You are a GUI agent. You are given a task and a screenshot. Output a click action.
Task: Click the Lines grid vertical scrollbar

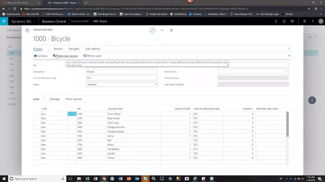(287, 124)
